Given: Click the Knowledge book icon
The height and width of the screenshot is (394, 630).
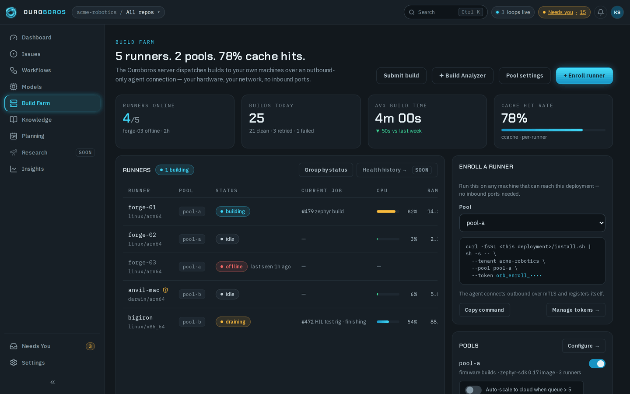Looking at the screenshot, I should pyautogui.click(x=14, y=120).
